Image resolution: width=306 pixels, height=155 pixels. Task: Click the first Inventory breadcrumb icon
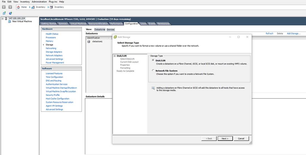33,7
